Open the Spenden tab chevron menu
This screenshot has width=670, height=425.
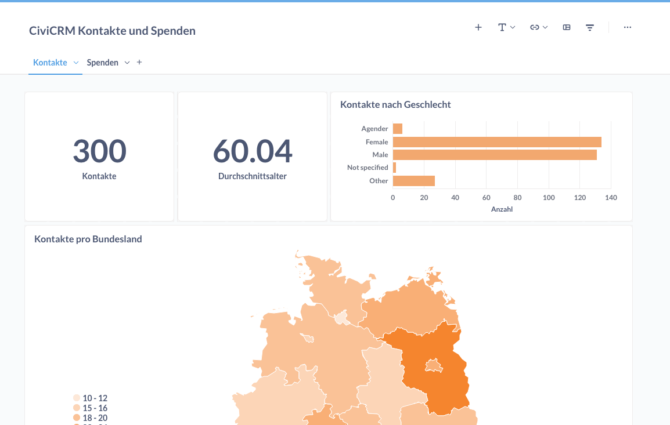click(x=127, y=63)
